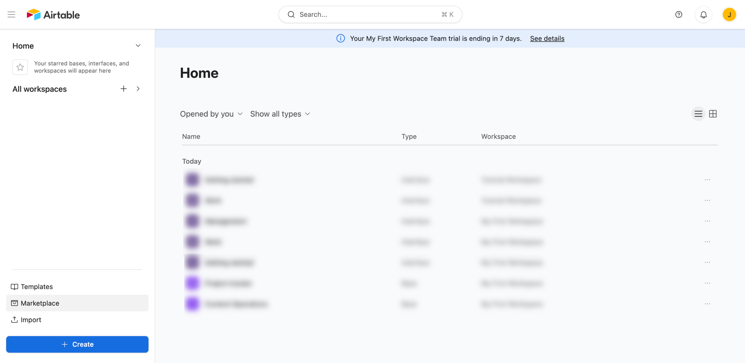Open the yellow J account avatar
Screen dimensions: 745x363
click(729, 15)
